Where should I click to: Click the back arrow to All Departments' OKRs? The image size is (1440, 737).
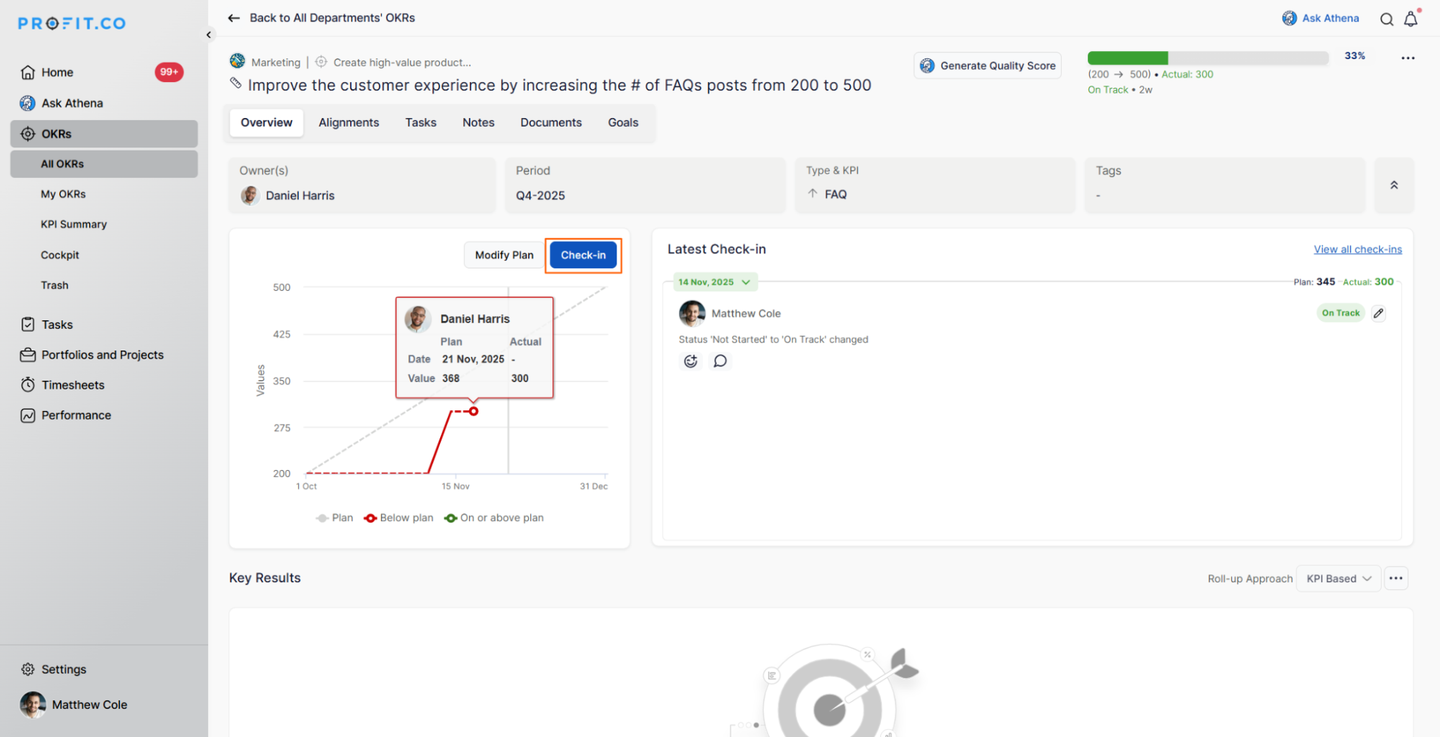tap(233, 18)
